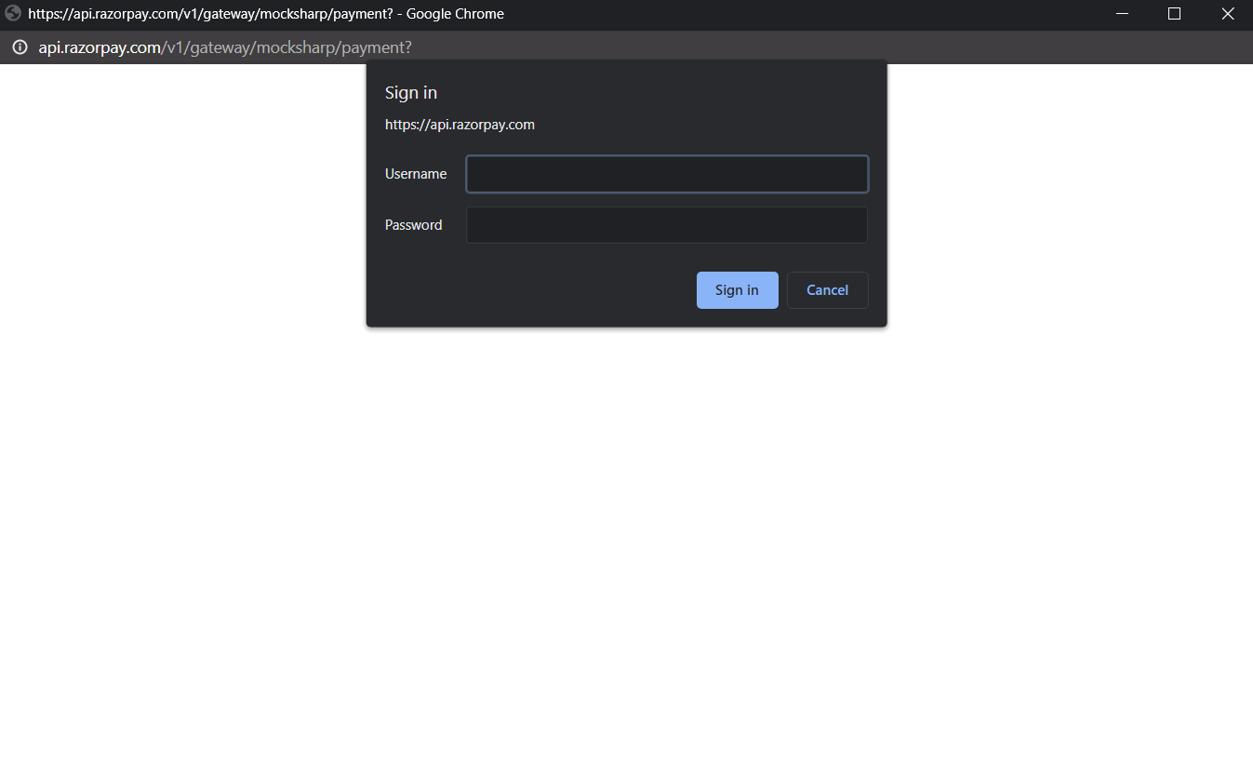Close the Chrome window
This screenshot has width=1253, height=774.
[1227, 14]
